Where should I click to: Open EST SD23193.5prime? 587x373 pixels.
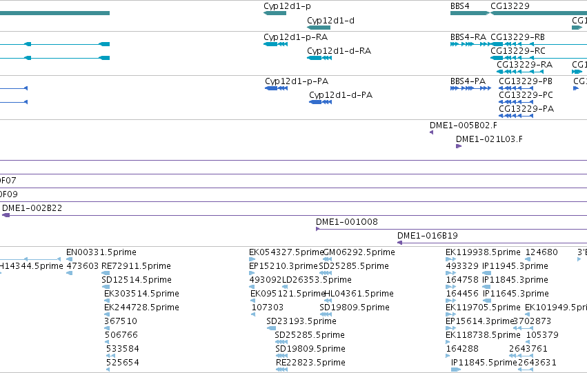[301, 321]
